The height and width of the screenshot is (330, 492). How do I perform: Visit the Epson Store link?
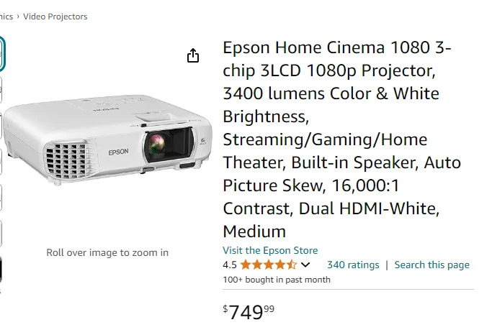tap(270, 250)
